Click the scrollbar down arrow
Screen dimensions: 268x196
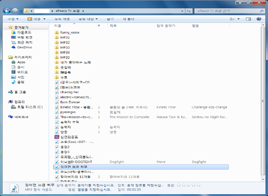tap(263, 179)
